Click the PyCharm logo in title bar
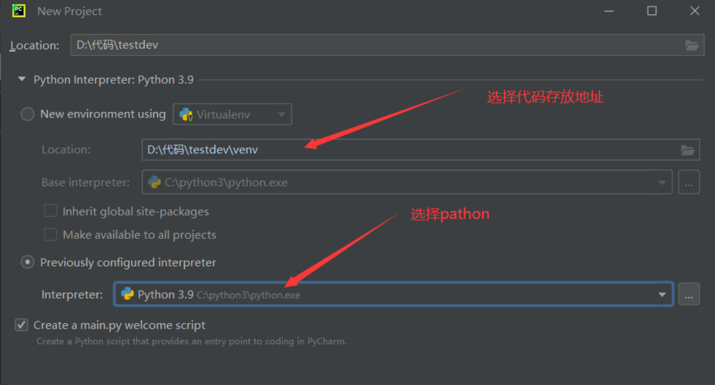The height and width of the screenshot is (385, 715). click(19, 11)
